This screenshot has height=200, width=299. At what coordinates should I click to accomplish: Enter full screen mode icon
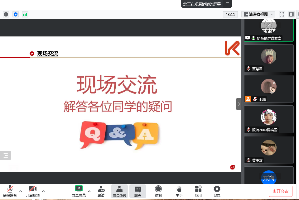coord(282,14)
